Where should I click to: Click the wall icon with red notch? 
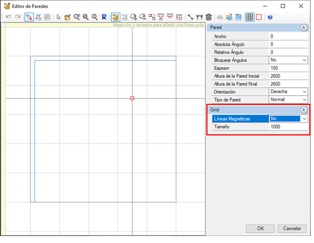pos(170,17)
